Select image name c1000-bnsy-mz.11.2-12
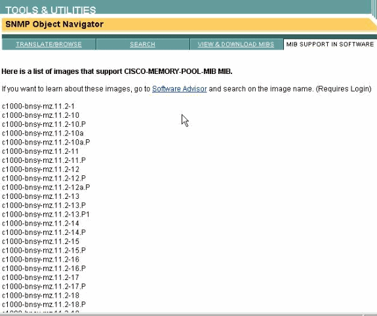This screenshot has height=316, width=377. [41, 169]
